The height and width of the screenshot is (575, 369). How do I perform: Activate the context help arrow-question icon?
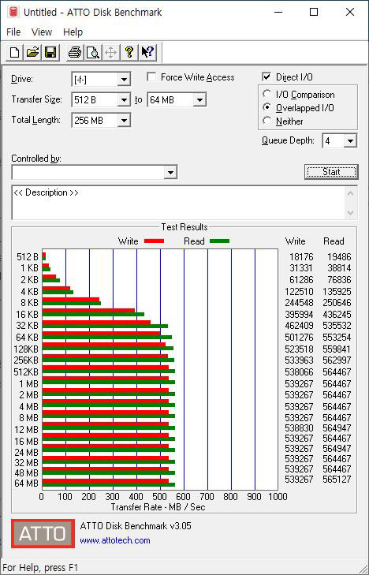pyautogui.click(x=147, y=52)
